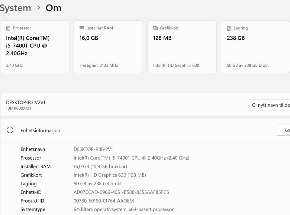Select Lagring row value 50 GB av 238 GB

click(x=98, y=184)
